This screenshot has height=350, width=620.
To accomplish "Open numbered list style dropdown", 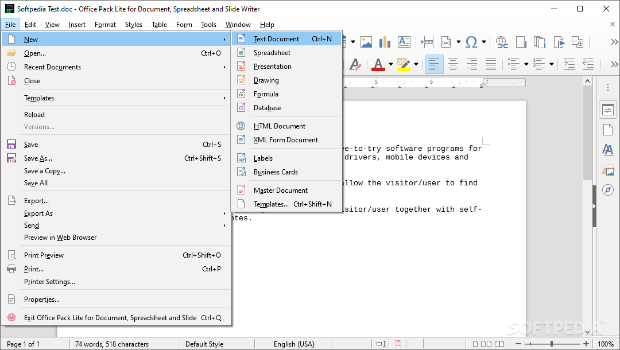I will [x=552, y=64].
